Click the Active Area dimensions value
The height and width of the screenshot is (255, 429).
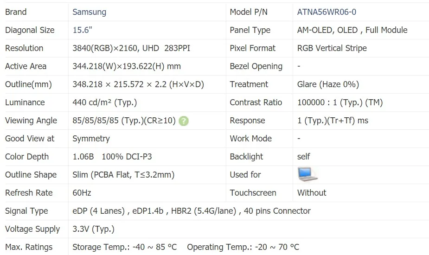coord(127,66)
